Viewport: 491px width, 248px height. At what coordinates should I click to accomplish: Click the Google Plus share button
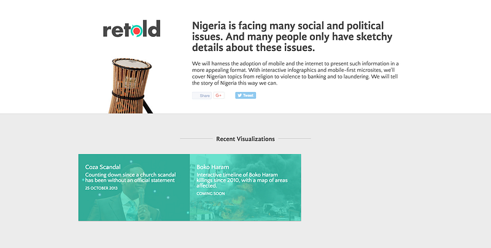(x=219, y=96)
